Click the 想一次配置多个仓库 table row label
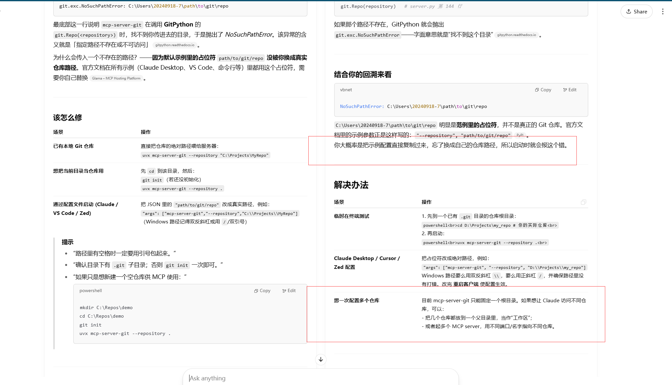Viewport: 672px width, 385px height. click(x=356, y=300)
